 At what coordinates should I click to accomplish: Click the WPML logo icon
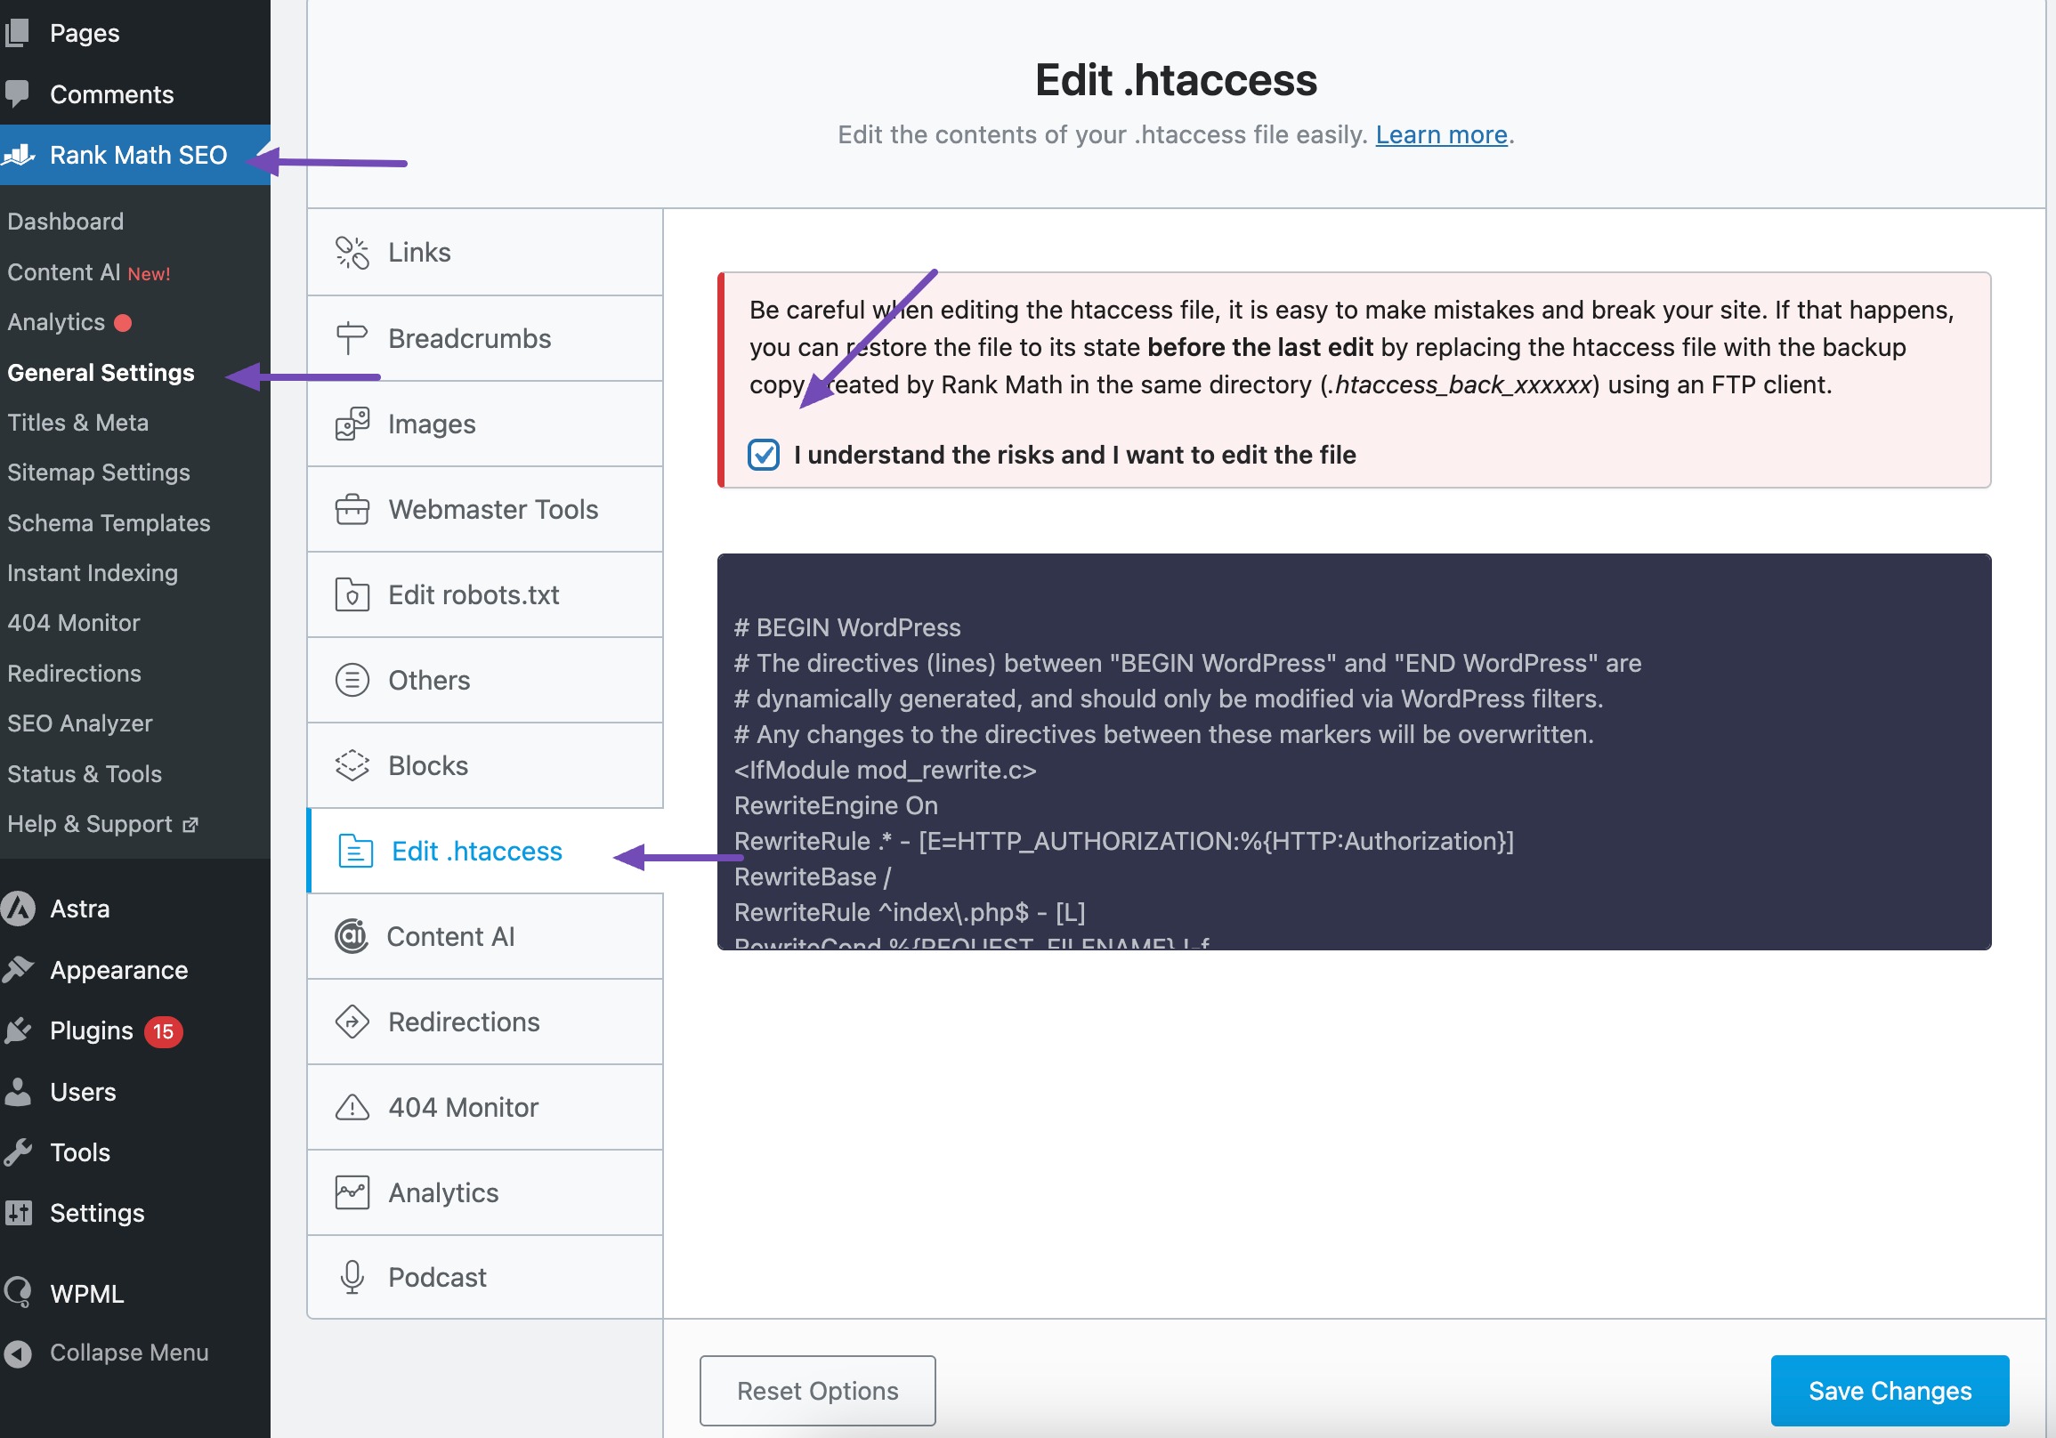point(18,1292)
